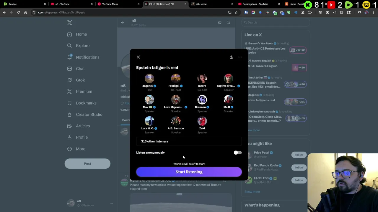The width and height of the screenshot is (378, 212).
Task: Click browser back button
Action: tap(4, 12)
